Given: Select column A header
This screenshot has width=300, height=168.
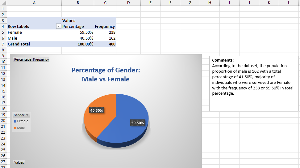Looking at the screenshot, I should (x=34, y=3).
